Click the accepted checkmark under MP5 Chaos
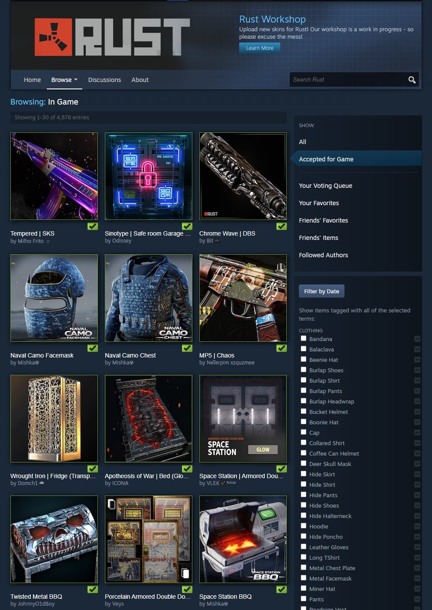Screen dimensions: 432x610 [x=282, y=348]
